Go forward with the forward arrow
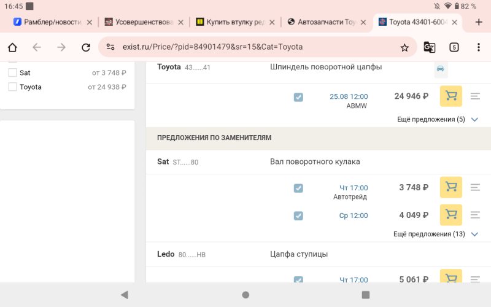 (x=61, y=47)
